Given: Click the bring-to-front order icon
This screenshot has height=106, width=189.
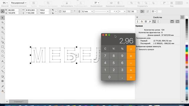Looking at the screenshot, I should pyautogui.click(x=131, y=3).
